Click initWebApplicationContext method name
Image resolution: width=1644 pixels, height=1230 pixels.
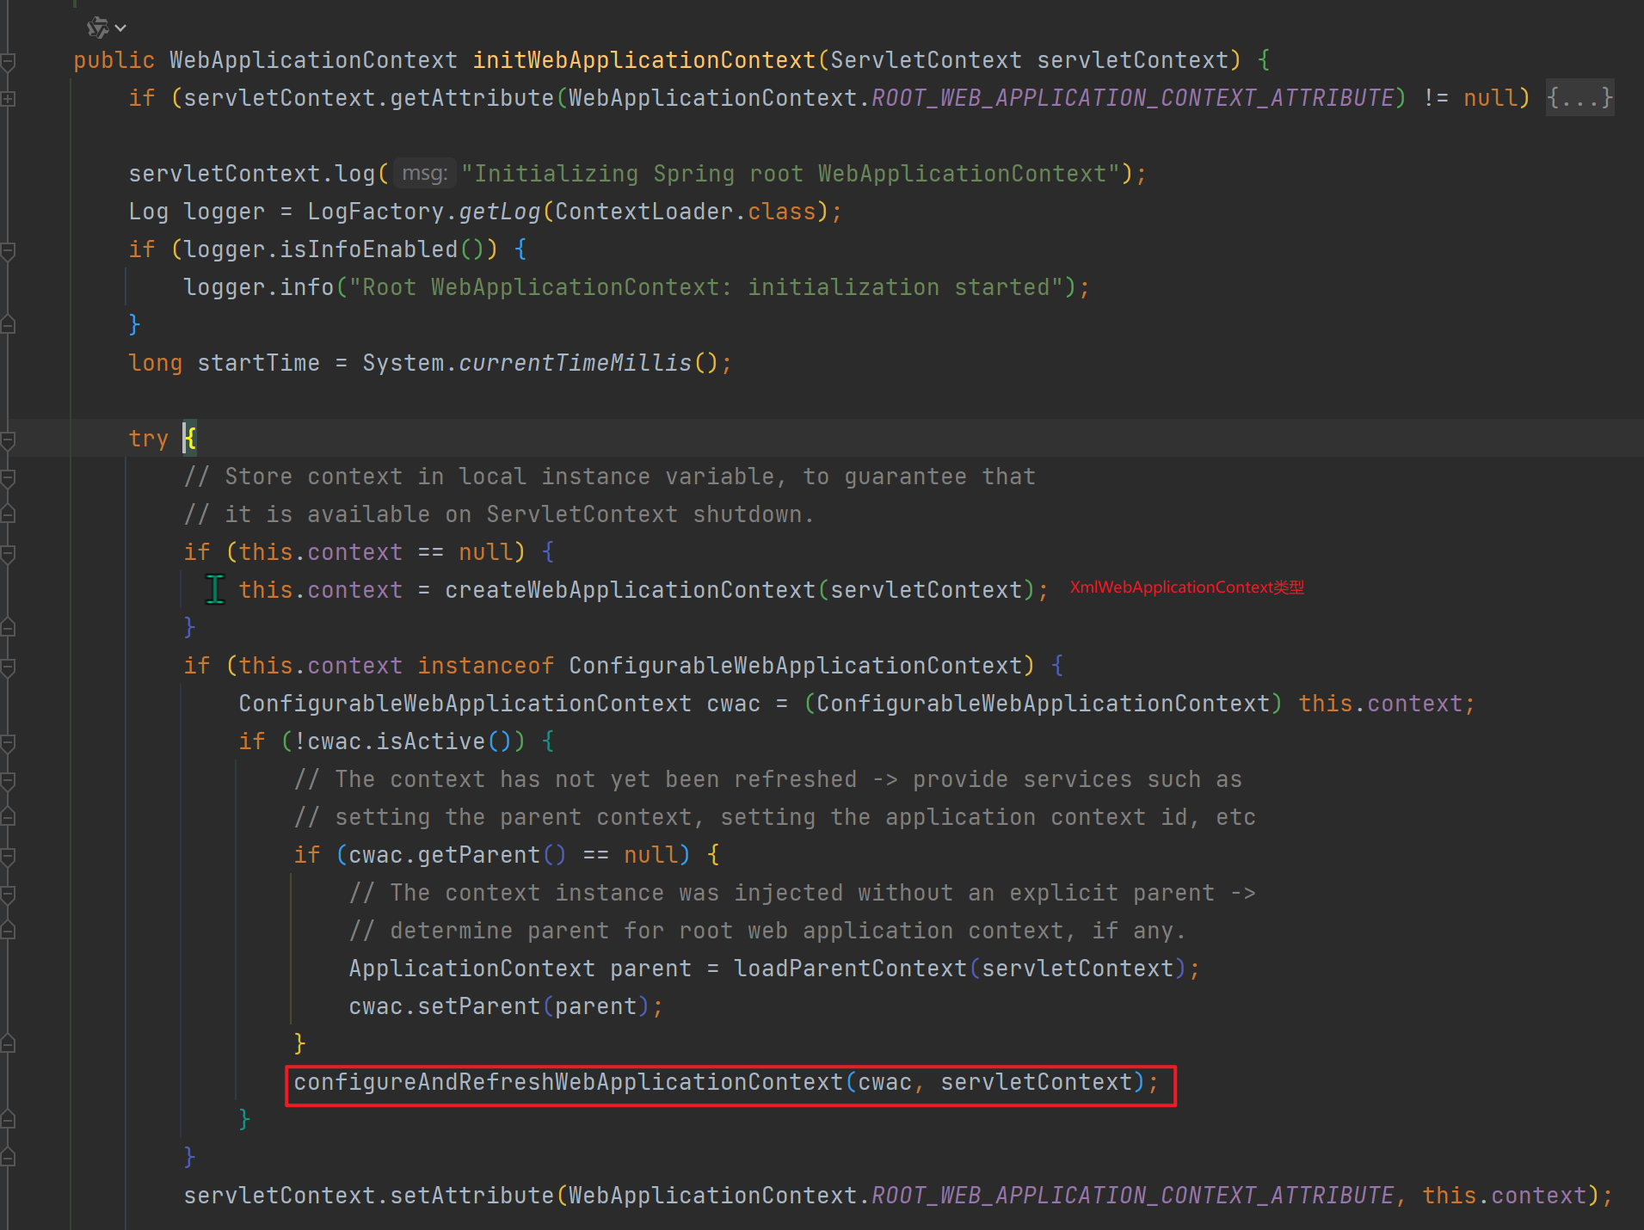point(644,60)
